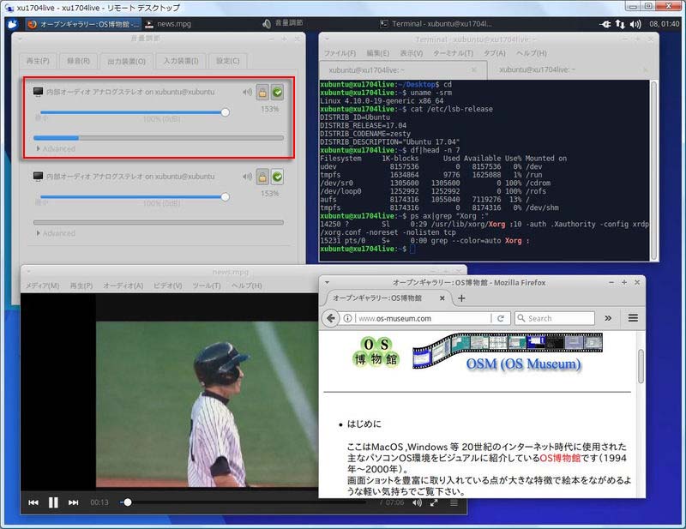Open media player ヘルプ(H) menu
This screenshot has width=686, height=529.
[x=247, y=286]
